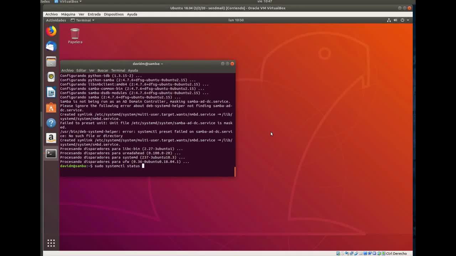456x256 pixels.
Task: Open VirtualBox Dispositivos menu
Action: 114,14
